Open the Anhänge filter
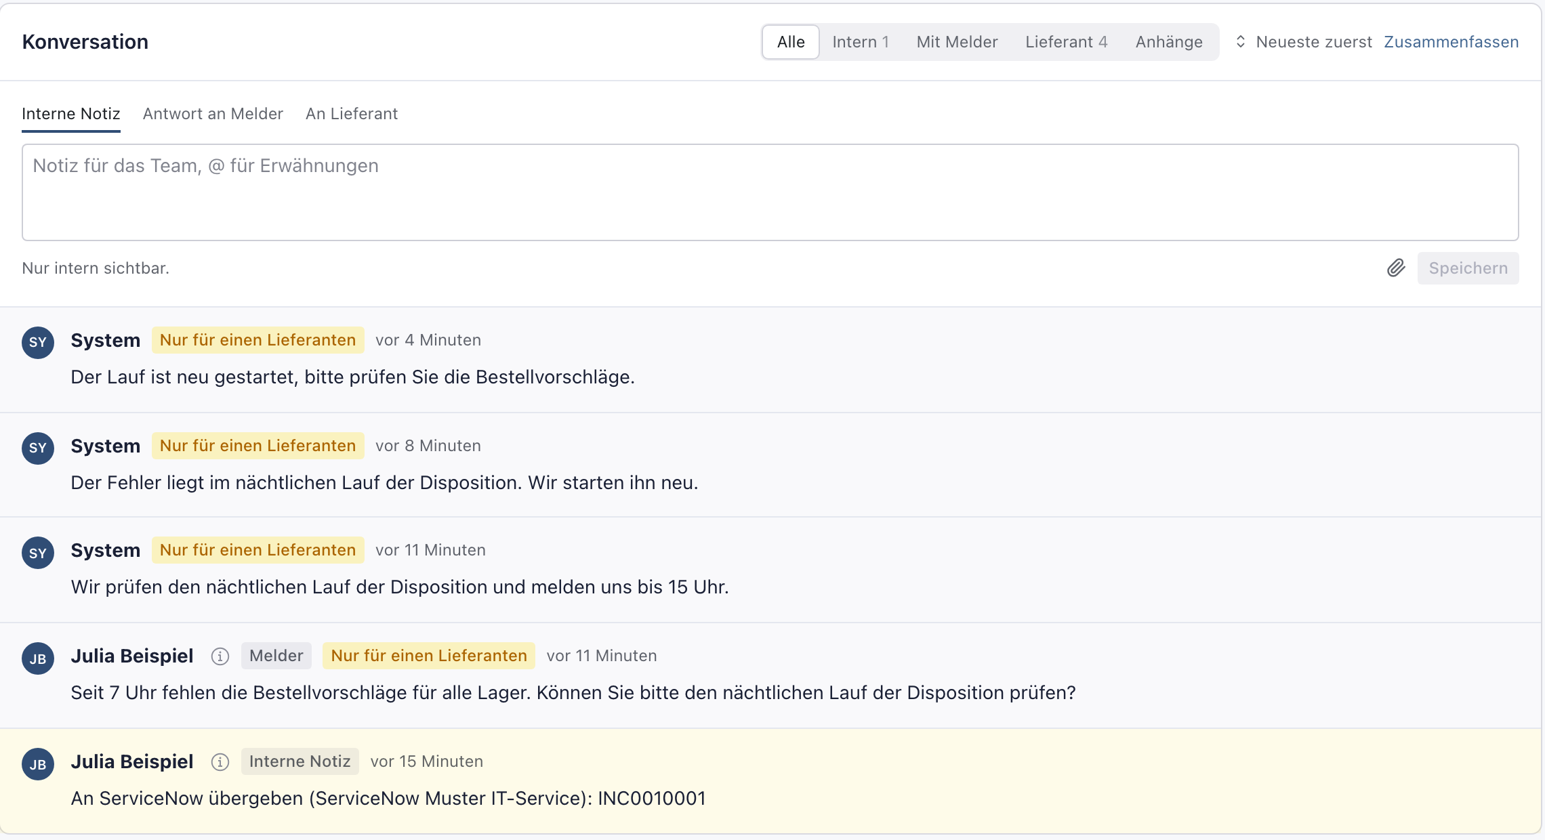Image resolution: width=1545 pixels, height=840 pixels. [x=1169, y=42]
